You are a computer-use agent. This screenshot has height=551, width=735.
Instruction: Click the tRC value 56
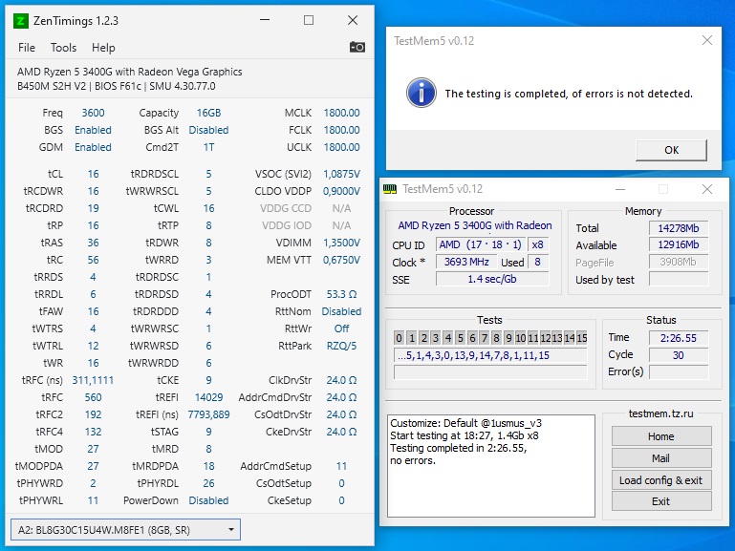(94, 260)
